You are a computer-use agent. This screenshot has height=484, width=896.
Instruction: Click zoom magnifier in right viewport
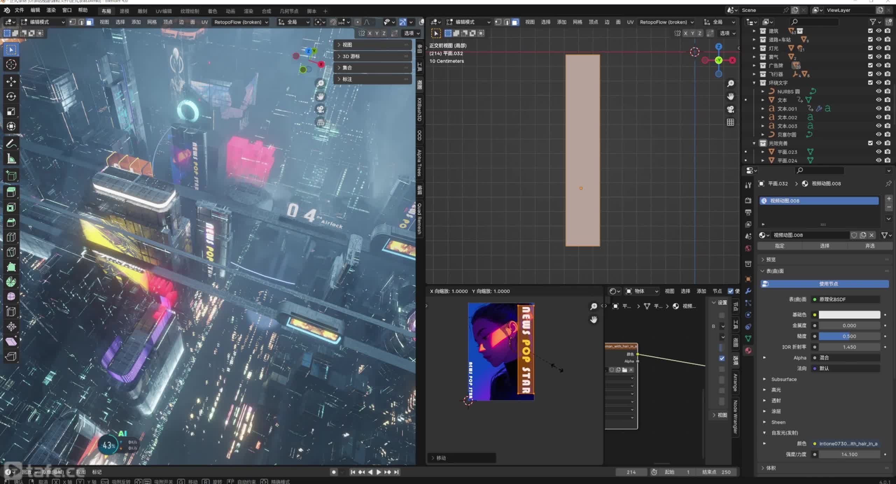point(730,84)
